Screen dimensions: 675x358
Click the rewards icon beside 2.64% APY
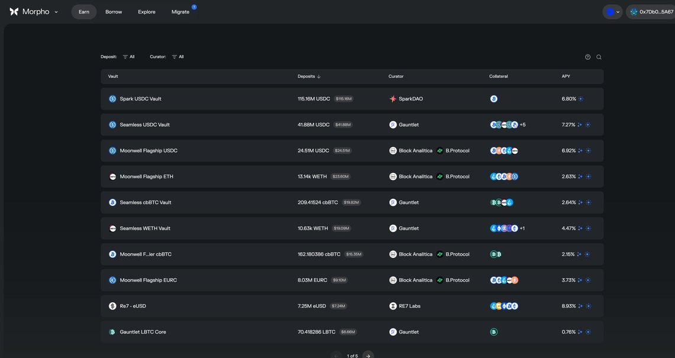[580, 202]
